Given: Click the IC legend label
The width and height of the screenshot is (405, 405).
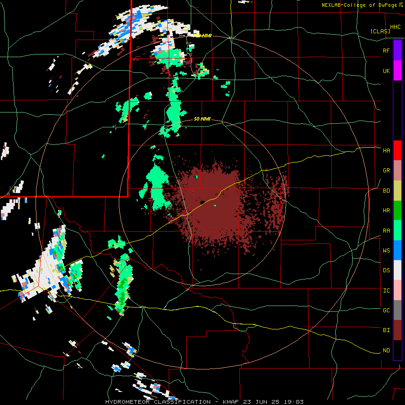Looking at the screenshot, I should pos(386,291).
